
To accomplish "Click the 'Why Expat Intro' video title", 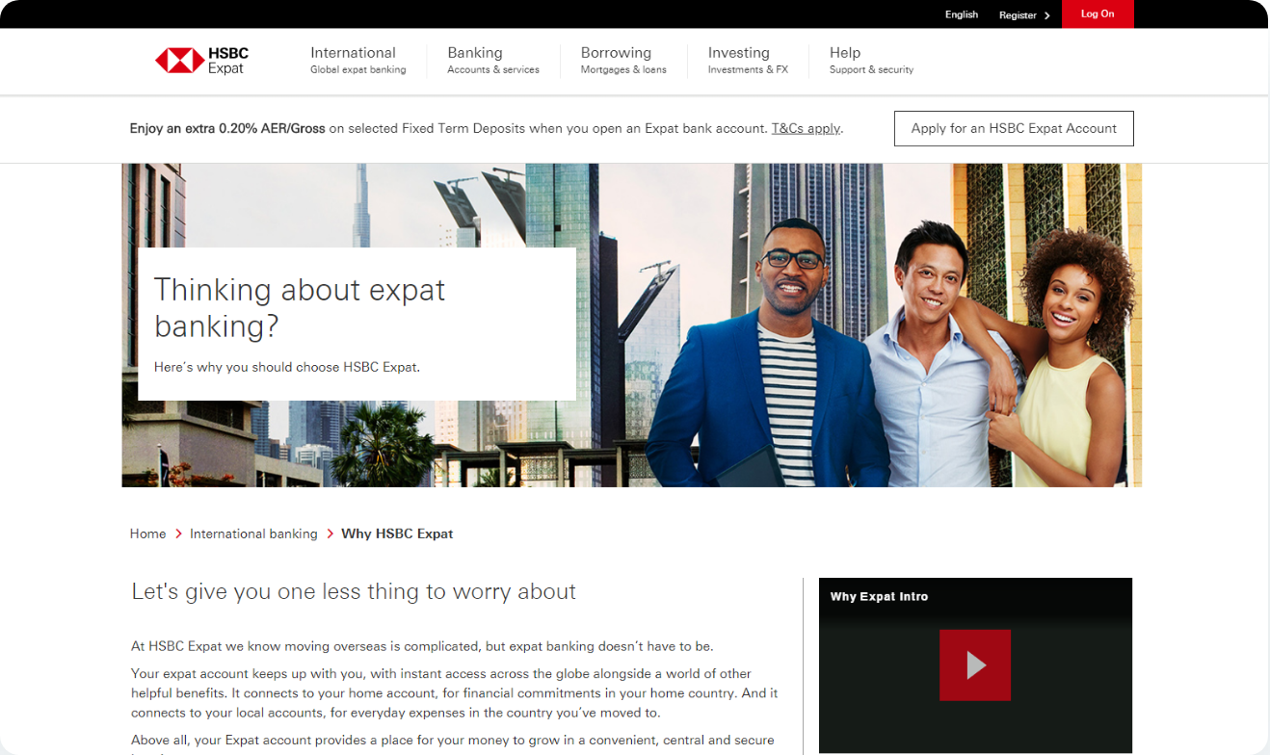I will (879, 597).
